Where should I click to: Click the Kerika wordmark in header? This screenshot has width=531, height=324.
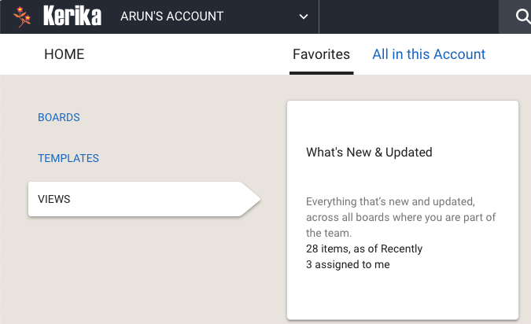72,16
